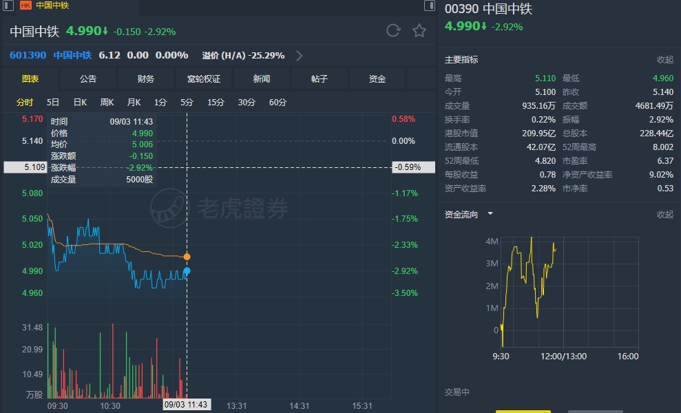
Task: Select the 日K chart period
Action: pyautogui.click(x=80, y=103)
